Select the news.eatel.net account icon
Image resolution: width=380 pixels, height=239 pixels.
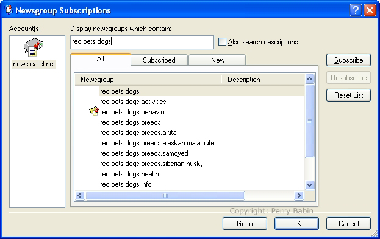[34, 47]
